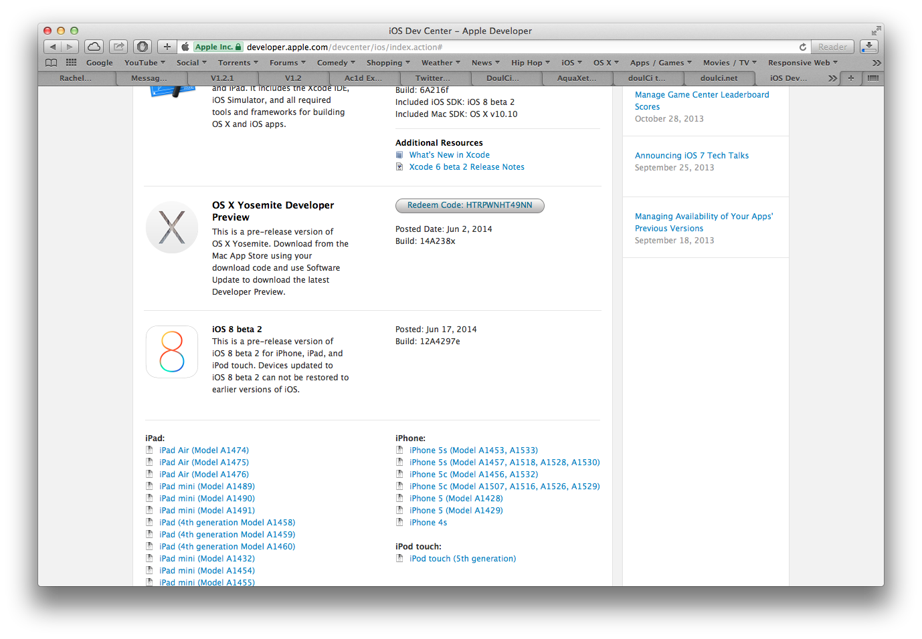This screenshot has height=639, width=922.
Task: Click the Apple Inc. secure certificate badge
Action: coord(218,47)
